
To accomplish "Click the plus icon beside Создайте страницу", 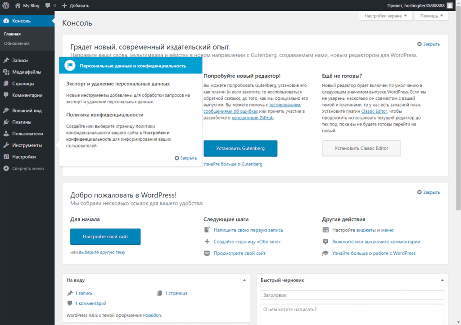I will 207,241.
